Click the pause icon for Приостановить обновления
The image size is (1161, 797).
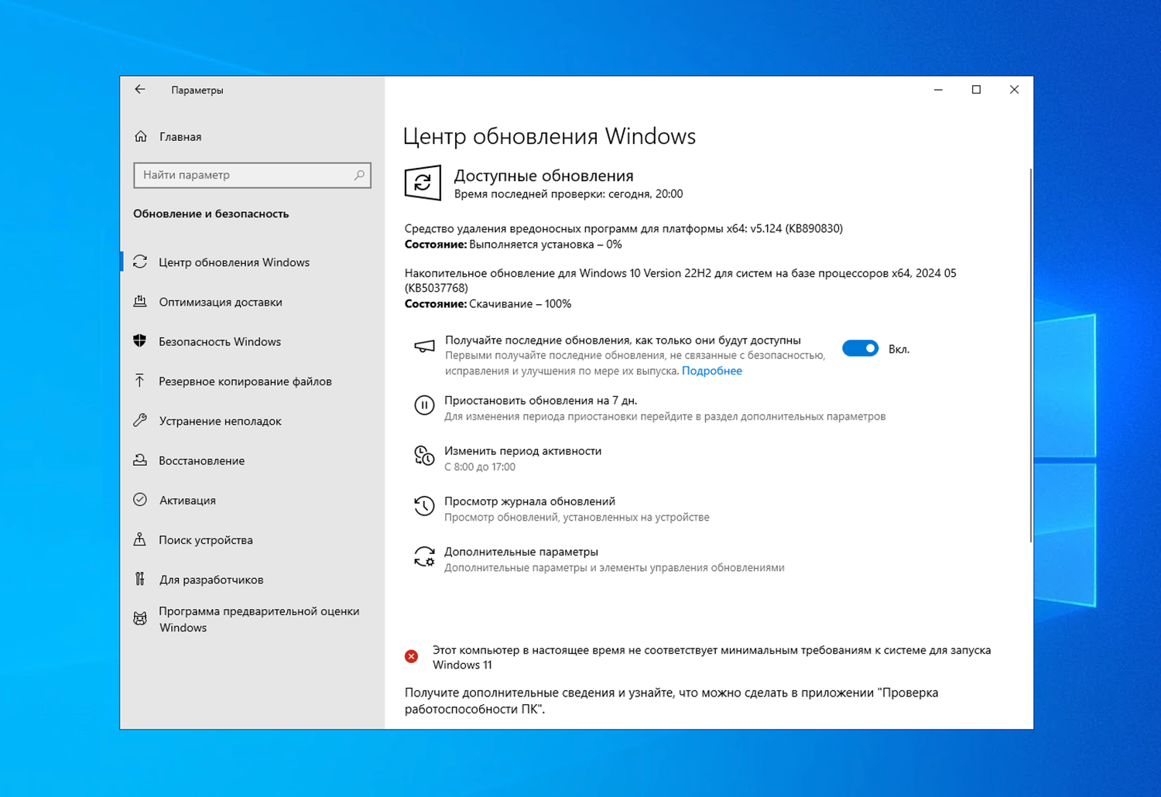tap(424, 405)
